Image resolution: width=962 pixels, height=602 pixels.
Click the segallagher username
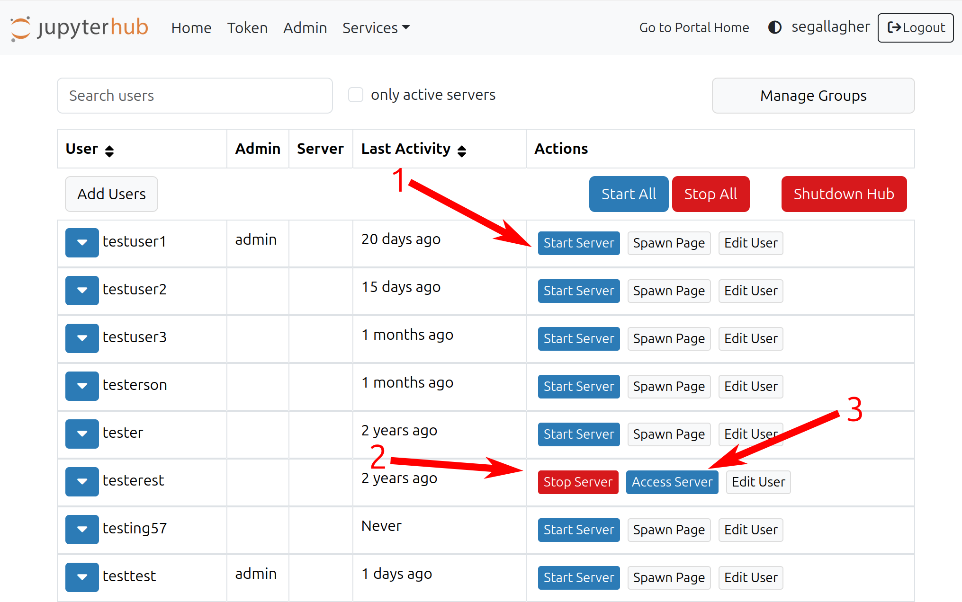[831, 27]
